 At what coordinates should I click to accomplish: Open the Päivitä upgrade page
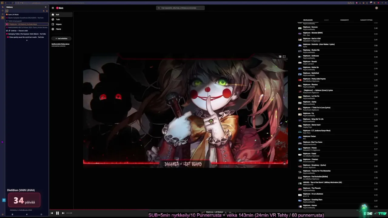62,29
